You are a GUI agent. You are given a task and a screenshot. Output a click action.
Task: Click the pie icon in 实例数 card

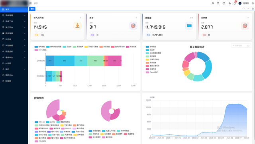pos(245,26)
